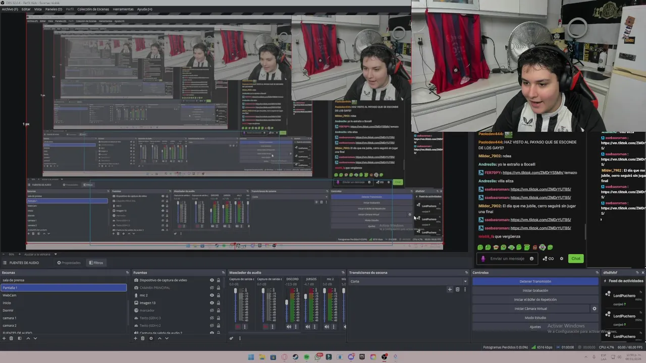Select the Dormir scene
Screen dimensions: 646x363
point(63,310)
